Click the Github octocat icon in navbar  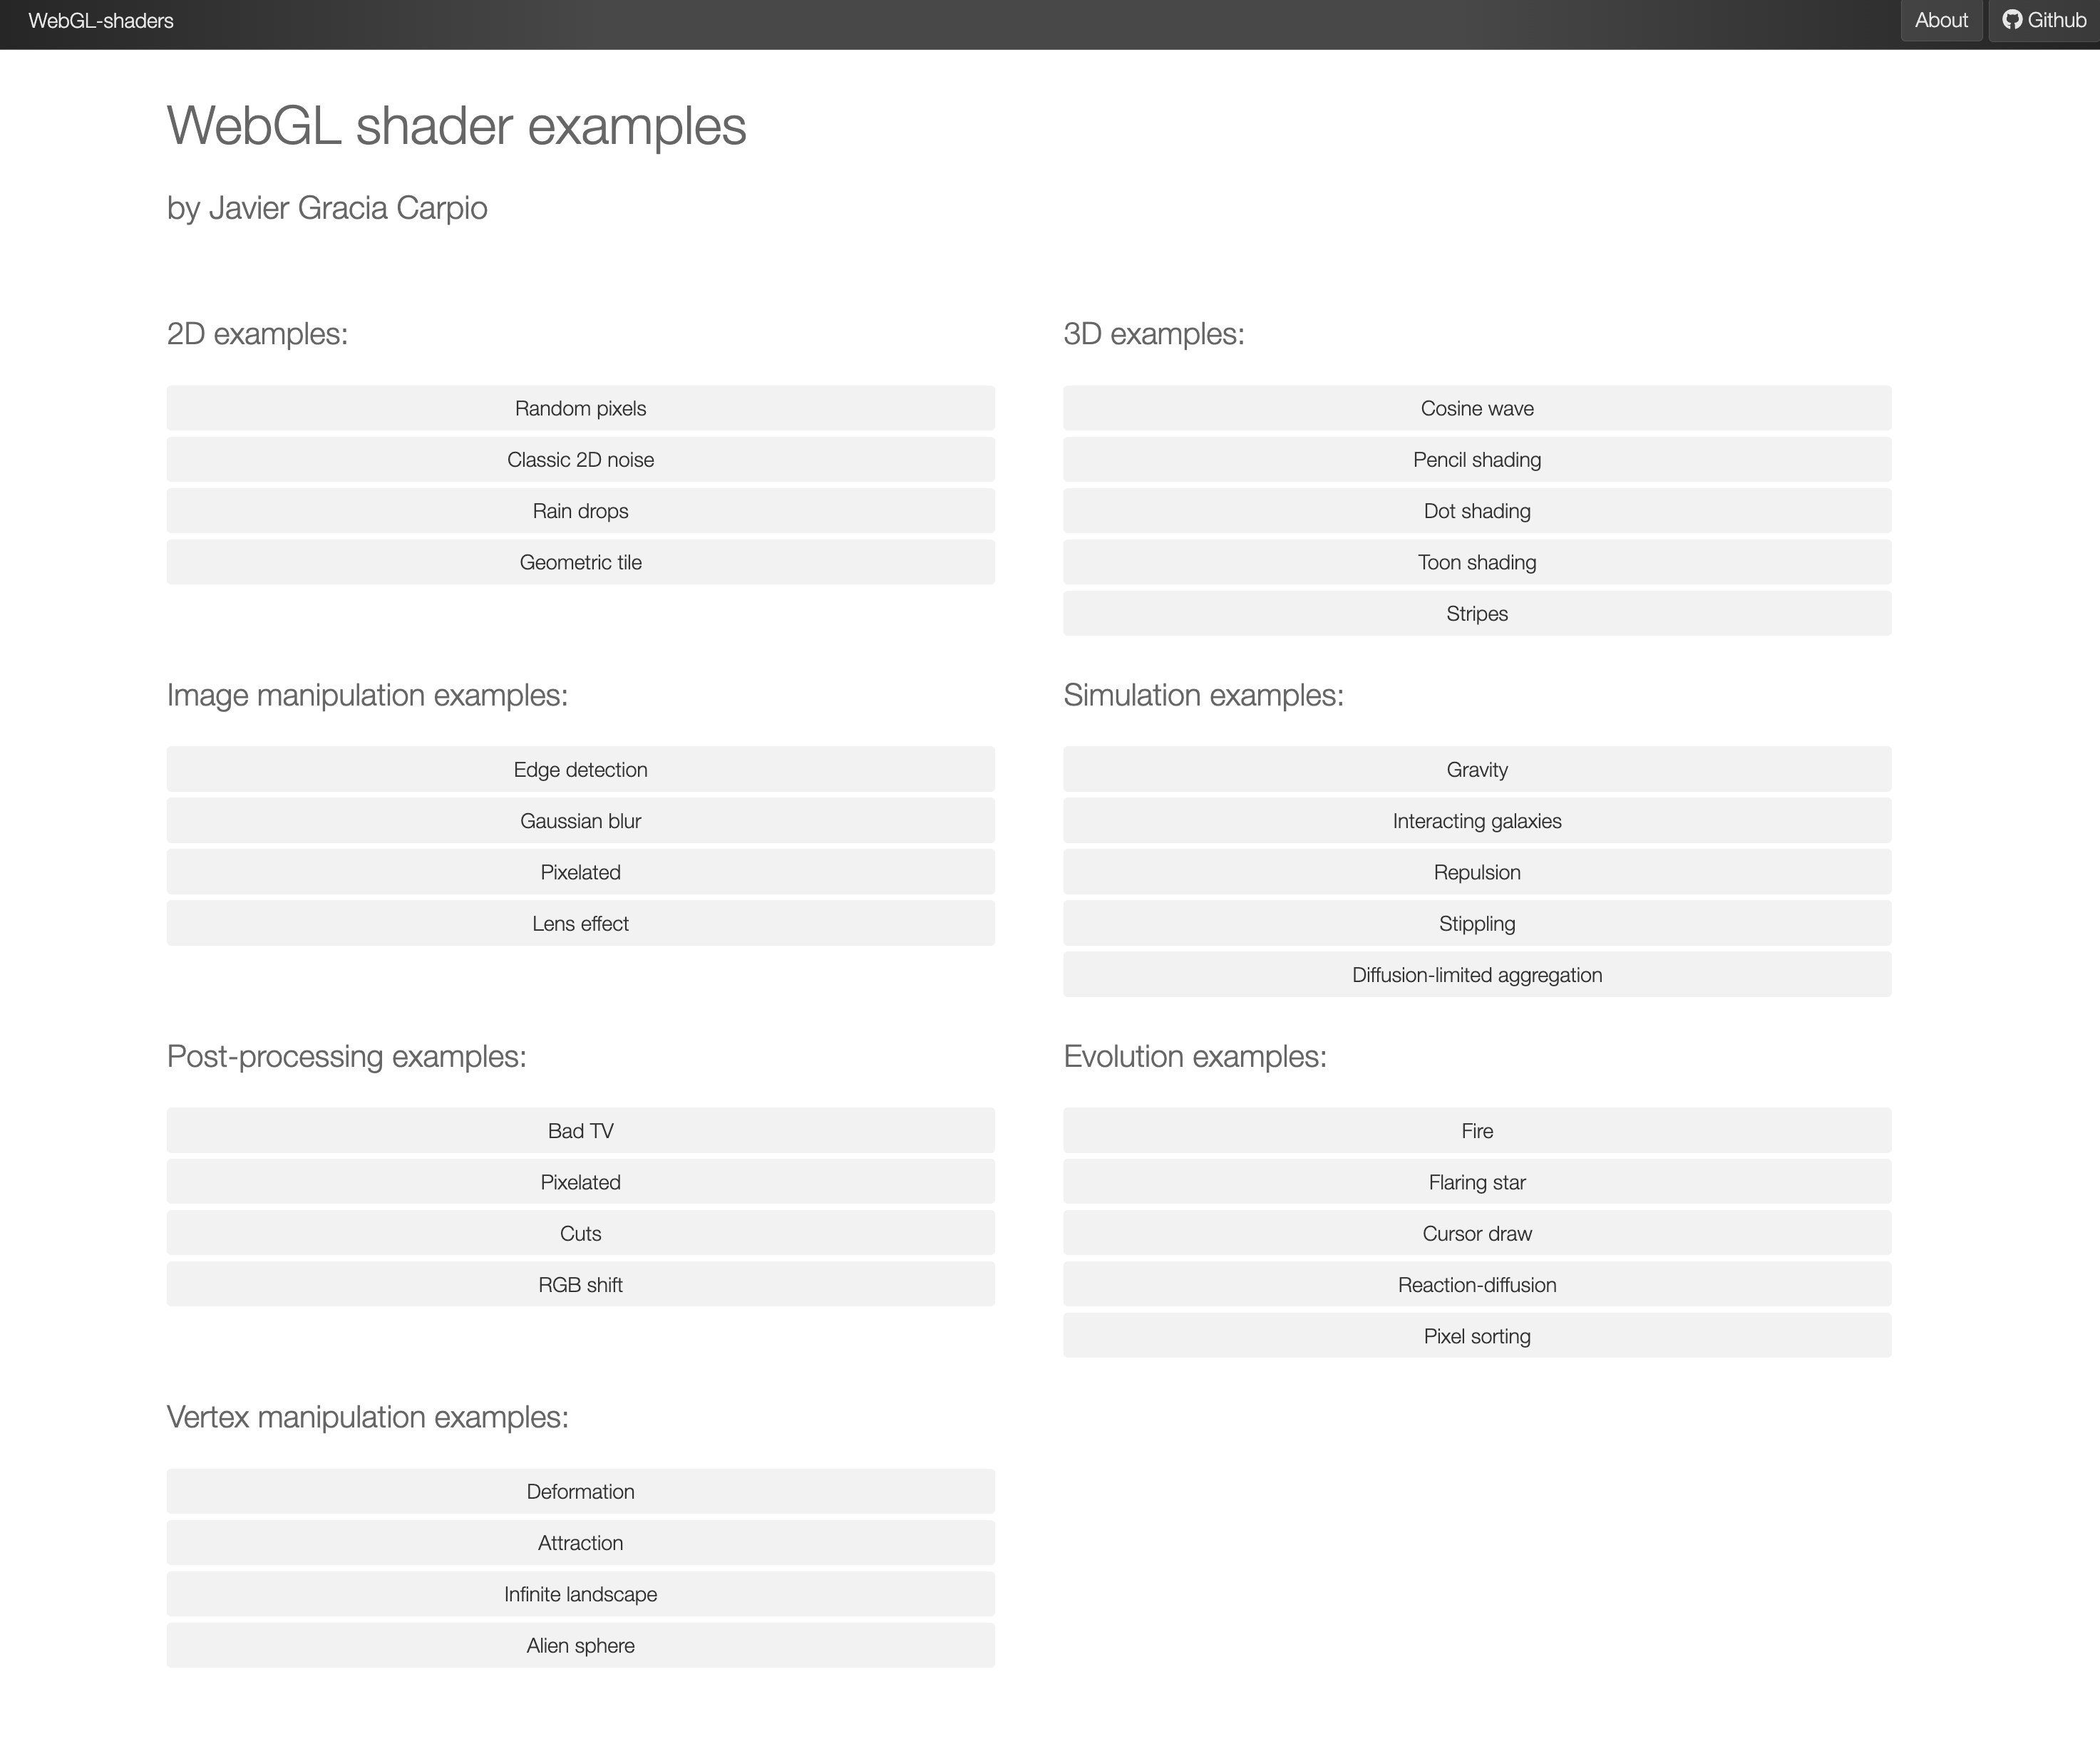[x=2012, y=20]
